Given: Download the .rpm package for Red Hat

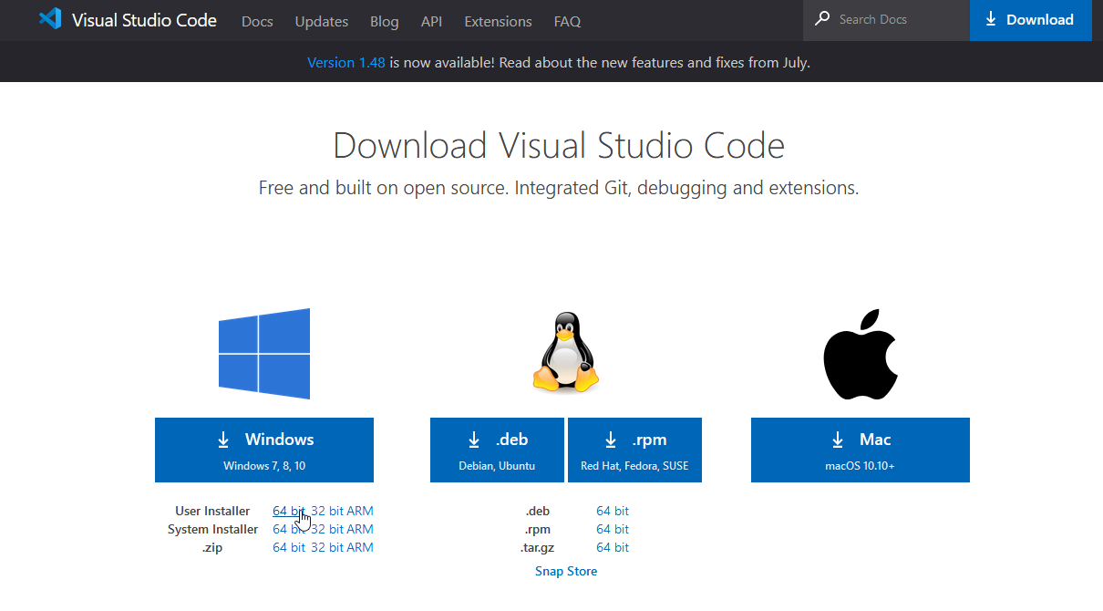Looking at the screenshot, I should tap(634, 450).
